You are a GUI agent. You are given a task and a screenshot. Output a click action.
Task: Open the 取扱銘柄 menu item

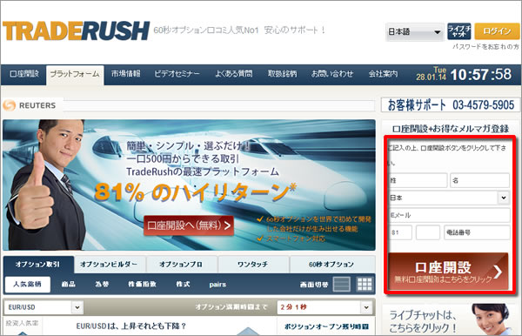tap(282, 74)
